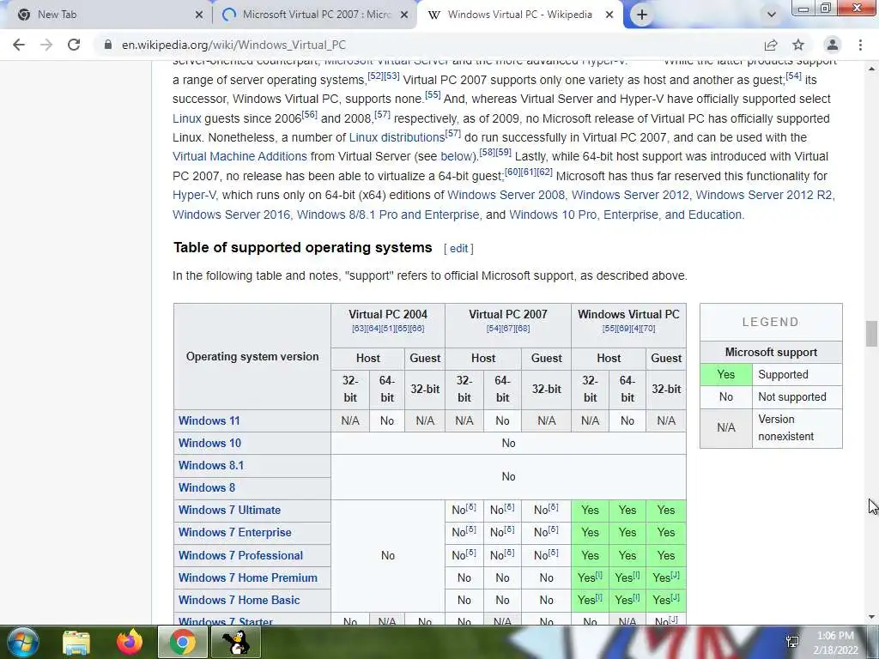879x659 pixels.
Task: Click the vertical scrollbar thumb
Action: 871,334
